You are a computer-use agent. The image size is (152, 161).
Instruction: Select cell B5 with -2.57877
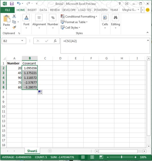[30, 82]
